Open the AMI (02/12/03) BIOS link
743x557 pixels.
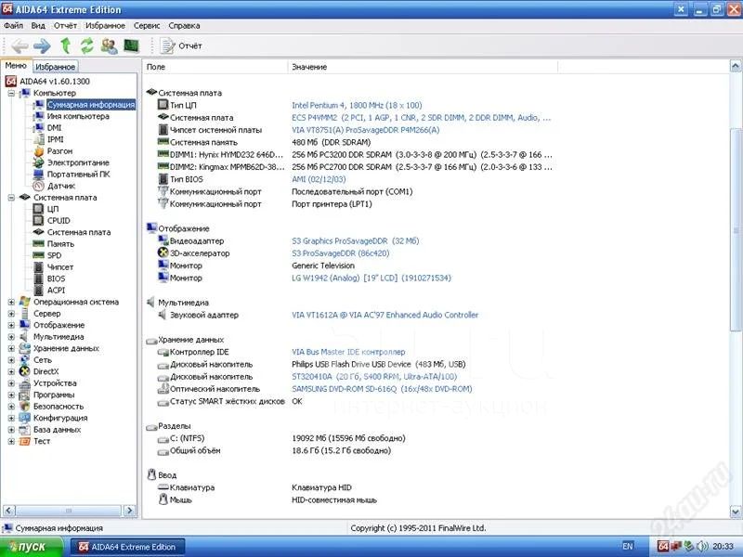(x=319, y=179)
